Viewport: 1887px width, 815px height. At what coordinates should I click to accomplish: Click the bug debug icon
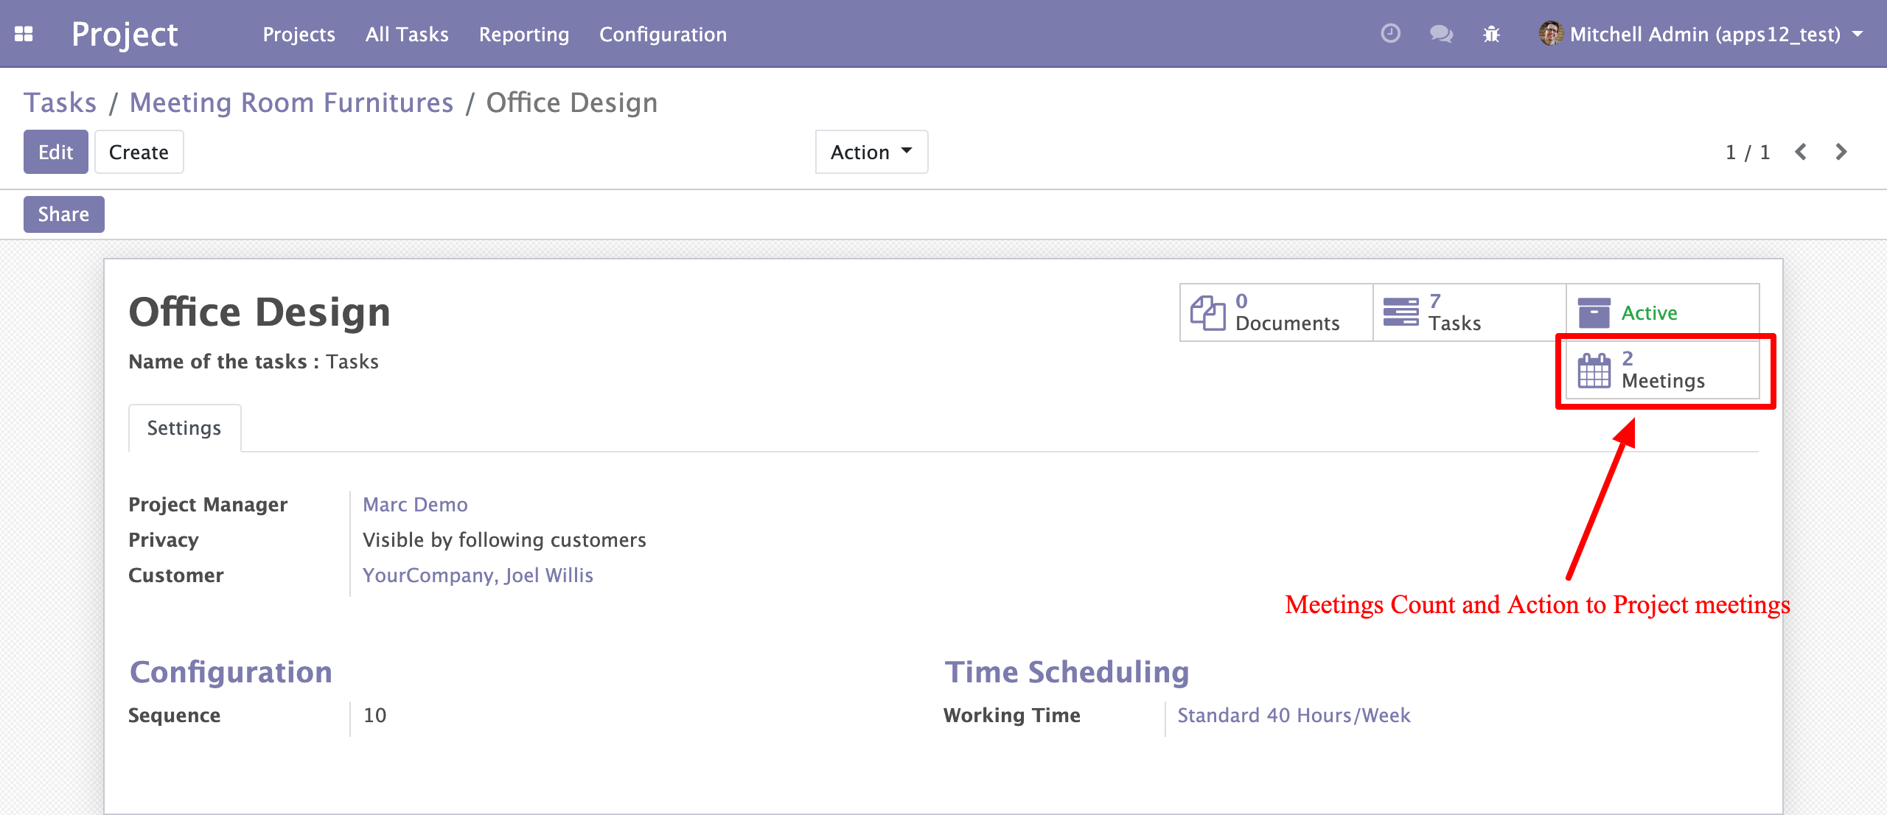1491,34
